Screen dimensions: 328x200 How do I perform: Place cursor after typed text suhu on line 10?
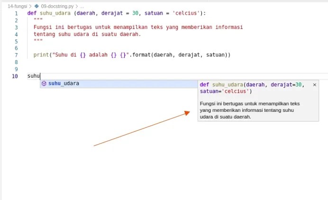coord(40,76)
